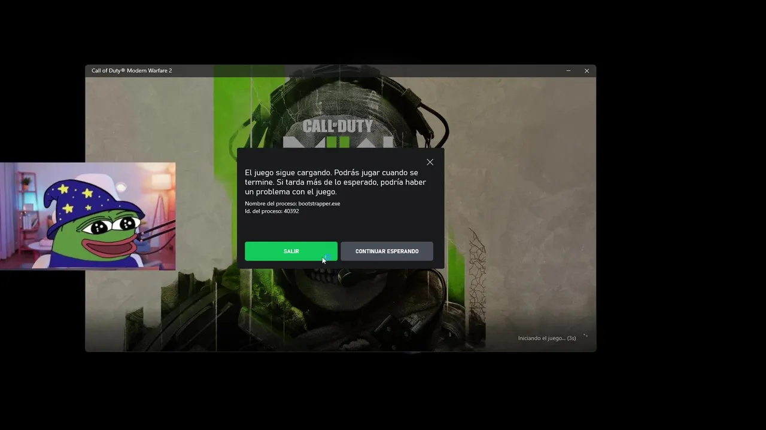Close the Call of Duty Modern Warfare 2 window
This screenshot has height=430, width=766.
(586, 70)
